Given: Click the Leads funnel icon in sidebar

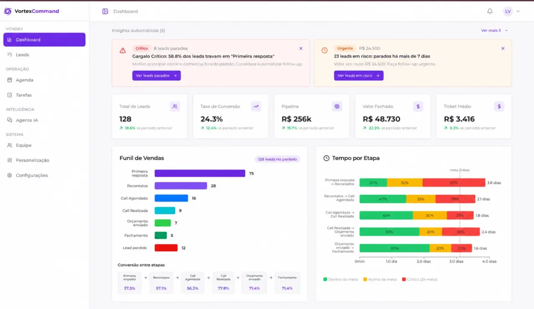Looking at the screenshot, I should pyautogui.click(x=10, y=55).
